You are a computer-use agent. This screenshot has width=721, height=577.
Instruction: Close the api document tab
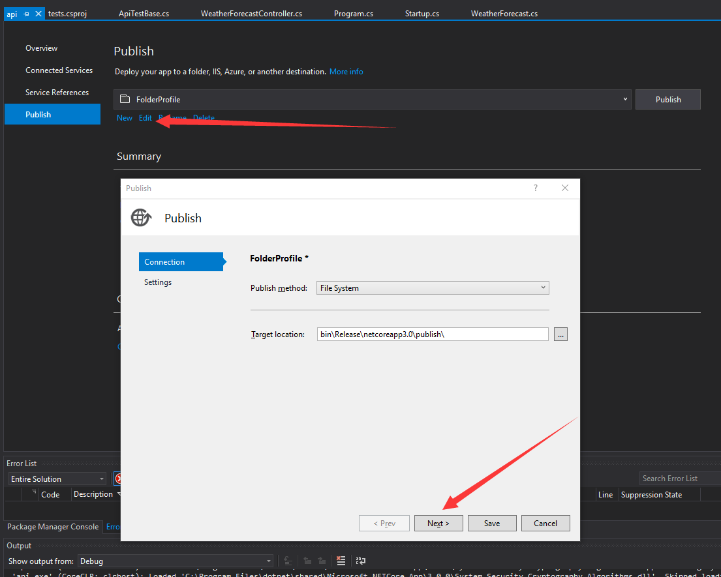[x=38, y=14]
